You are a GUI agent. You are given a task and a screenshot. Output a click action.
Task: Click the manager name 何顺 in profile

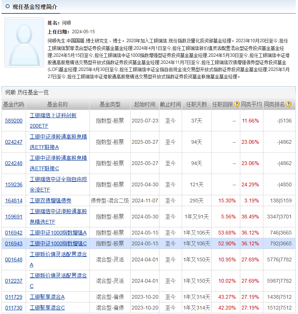(67, 23)
